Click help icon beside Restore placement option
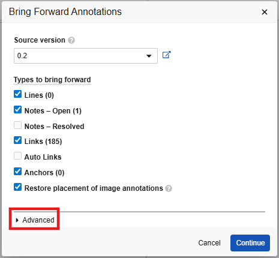 pyautogui.click(x=169, y=188)
